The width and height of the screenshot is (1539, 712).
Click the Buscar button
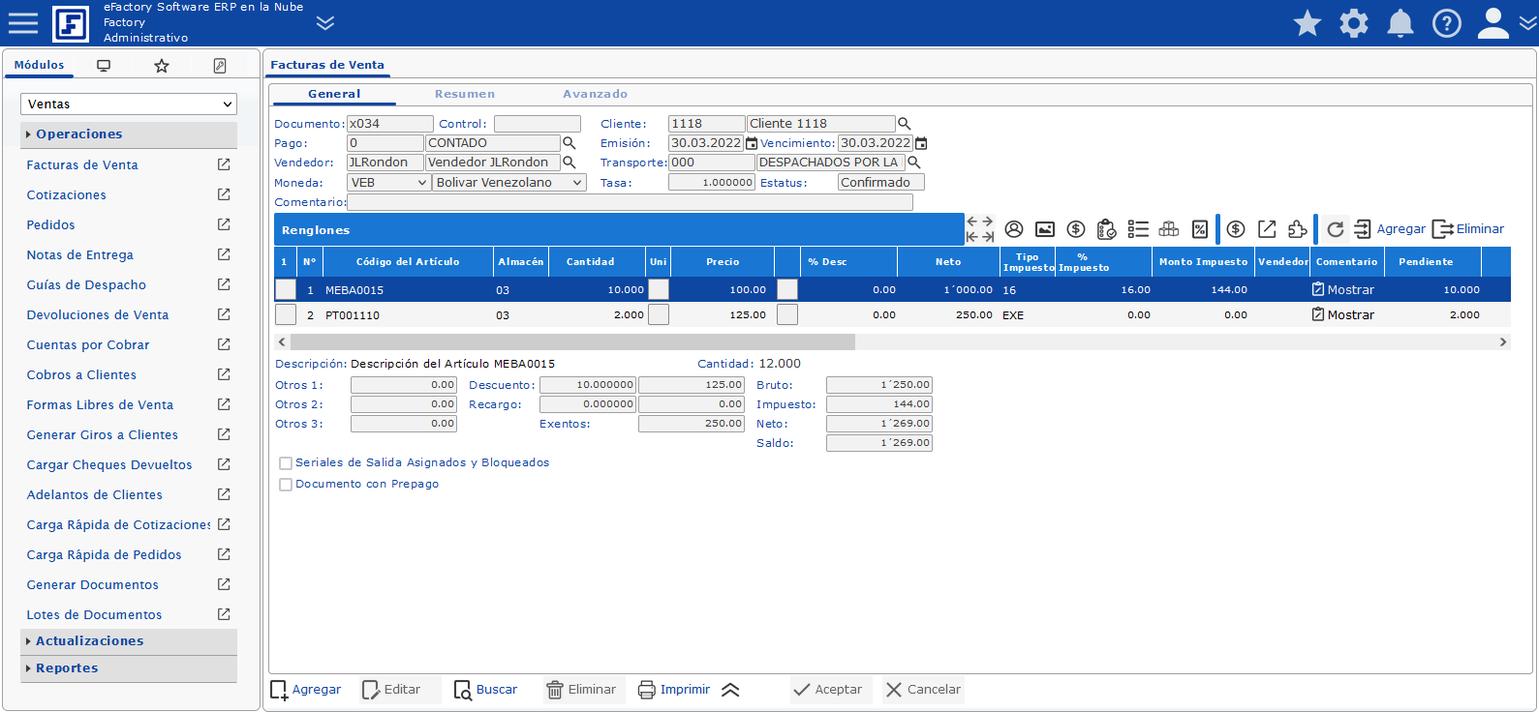coord(486,690)
